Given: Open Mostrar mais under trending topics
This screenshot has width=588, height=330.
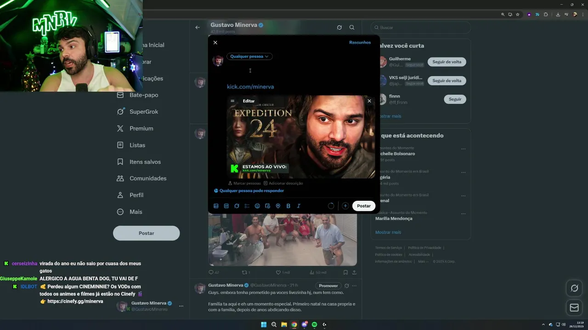Looking at the screenshot, I should pyautogui.click(x=388, y=232).
